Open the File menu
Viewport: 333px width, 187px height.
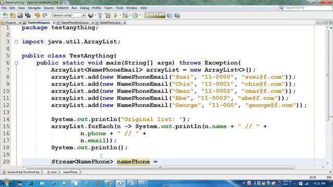(4, 8)
